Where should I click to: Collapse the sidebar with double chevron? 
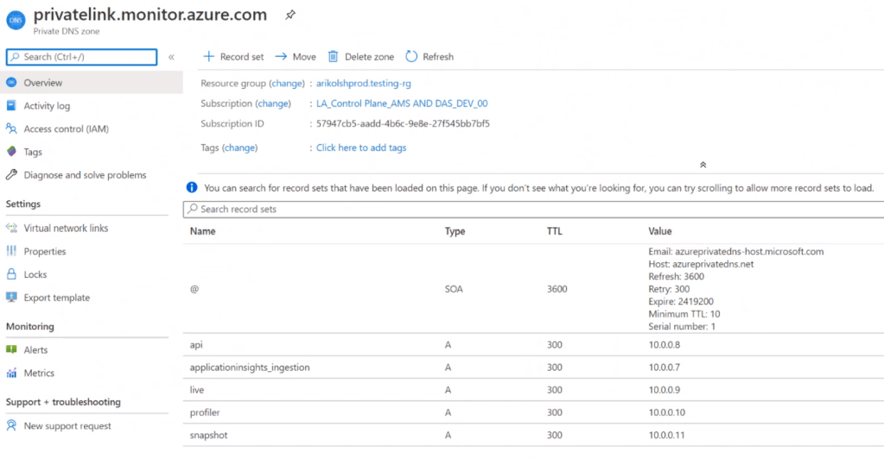point(171,57)
